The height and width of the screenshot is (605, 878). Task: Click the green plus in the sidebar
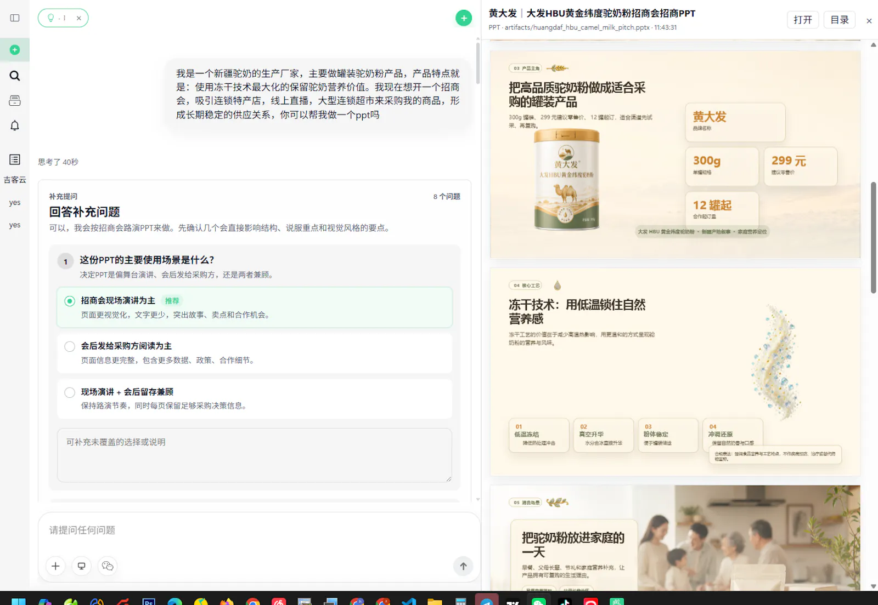[x=15, y=50]
